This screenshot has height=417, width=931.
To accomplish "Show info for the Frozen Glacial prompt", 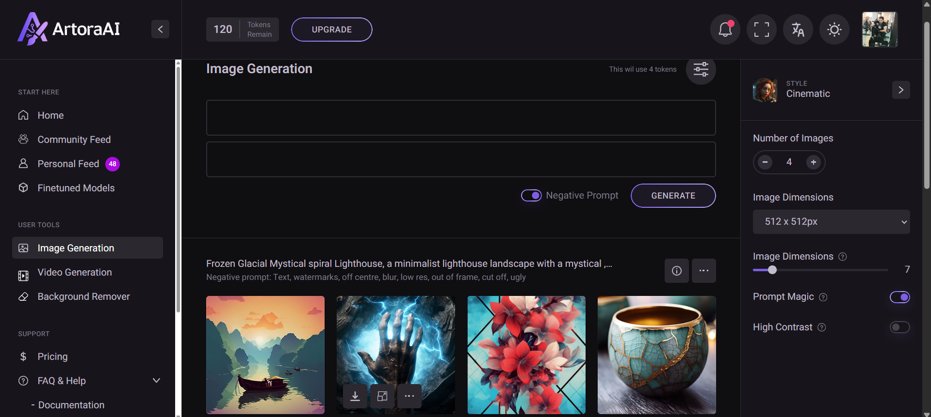I will coord(676,271).
